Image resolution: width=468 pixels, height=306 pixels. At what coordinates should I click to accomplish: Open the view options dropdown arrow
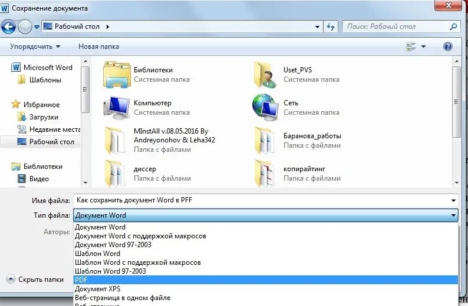(423, 46)
